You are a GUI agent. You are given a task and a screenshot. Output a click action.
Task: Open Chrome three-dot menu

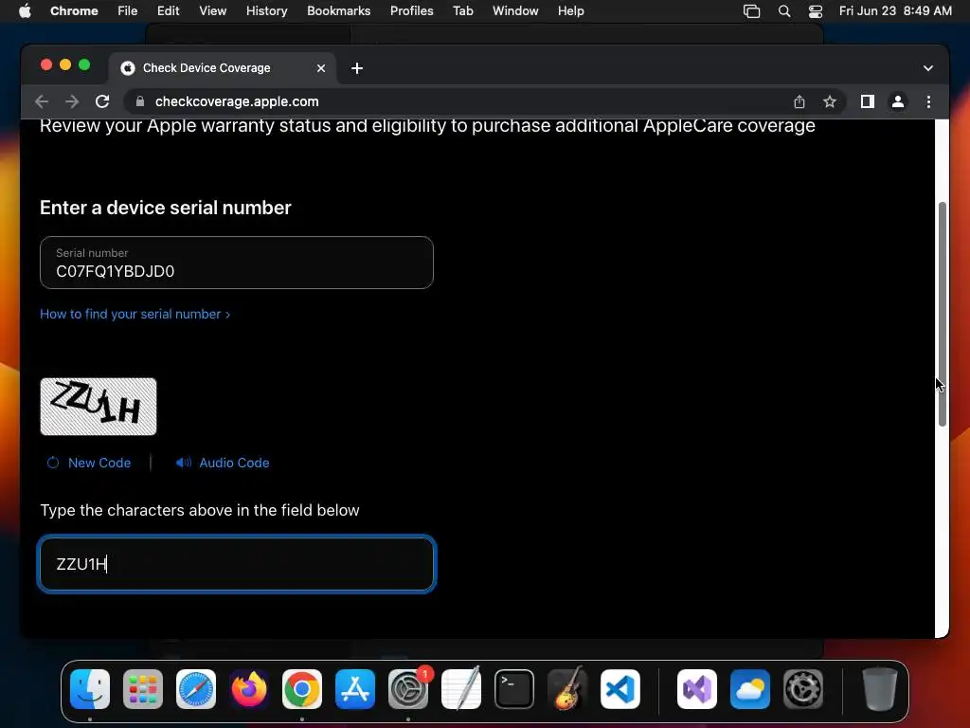[928, 101]
